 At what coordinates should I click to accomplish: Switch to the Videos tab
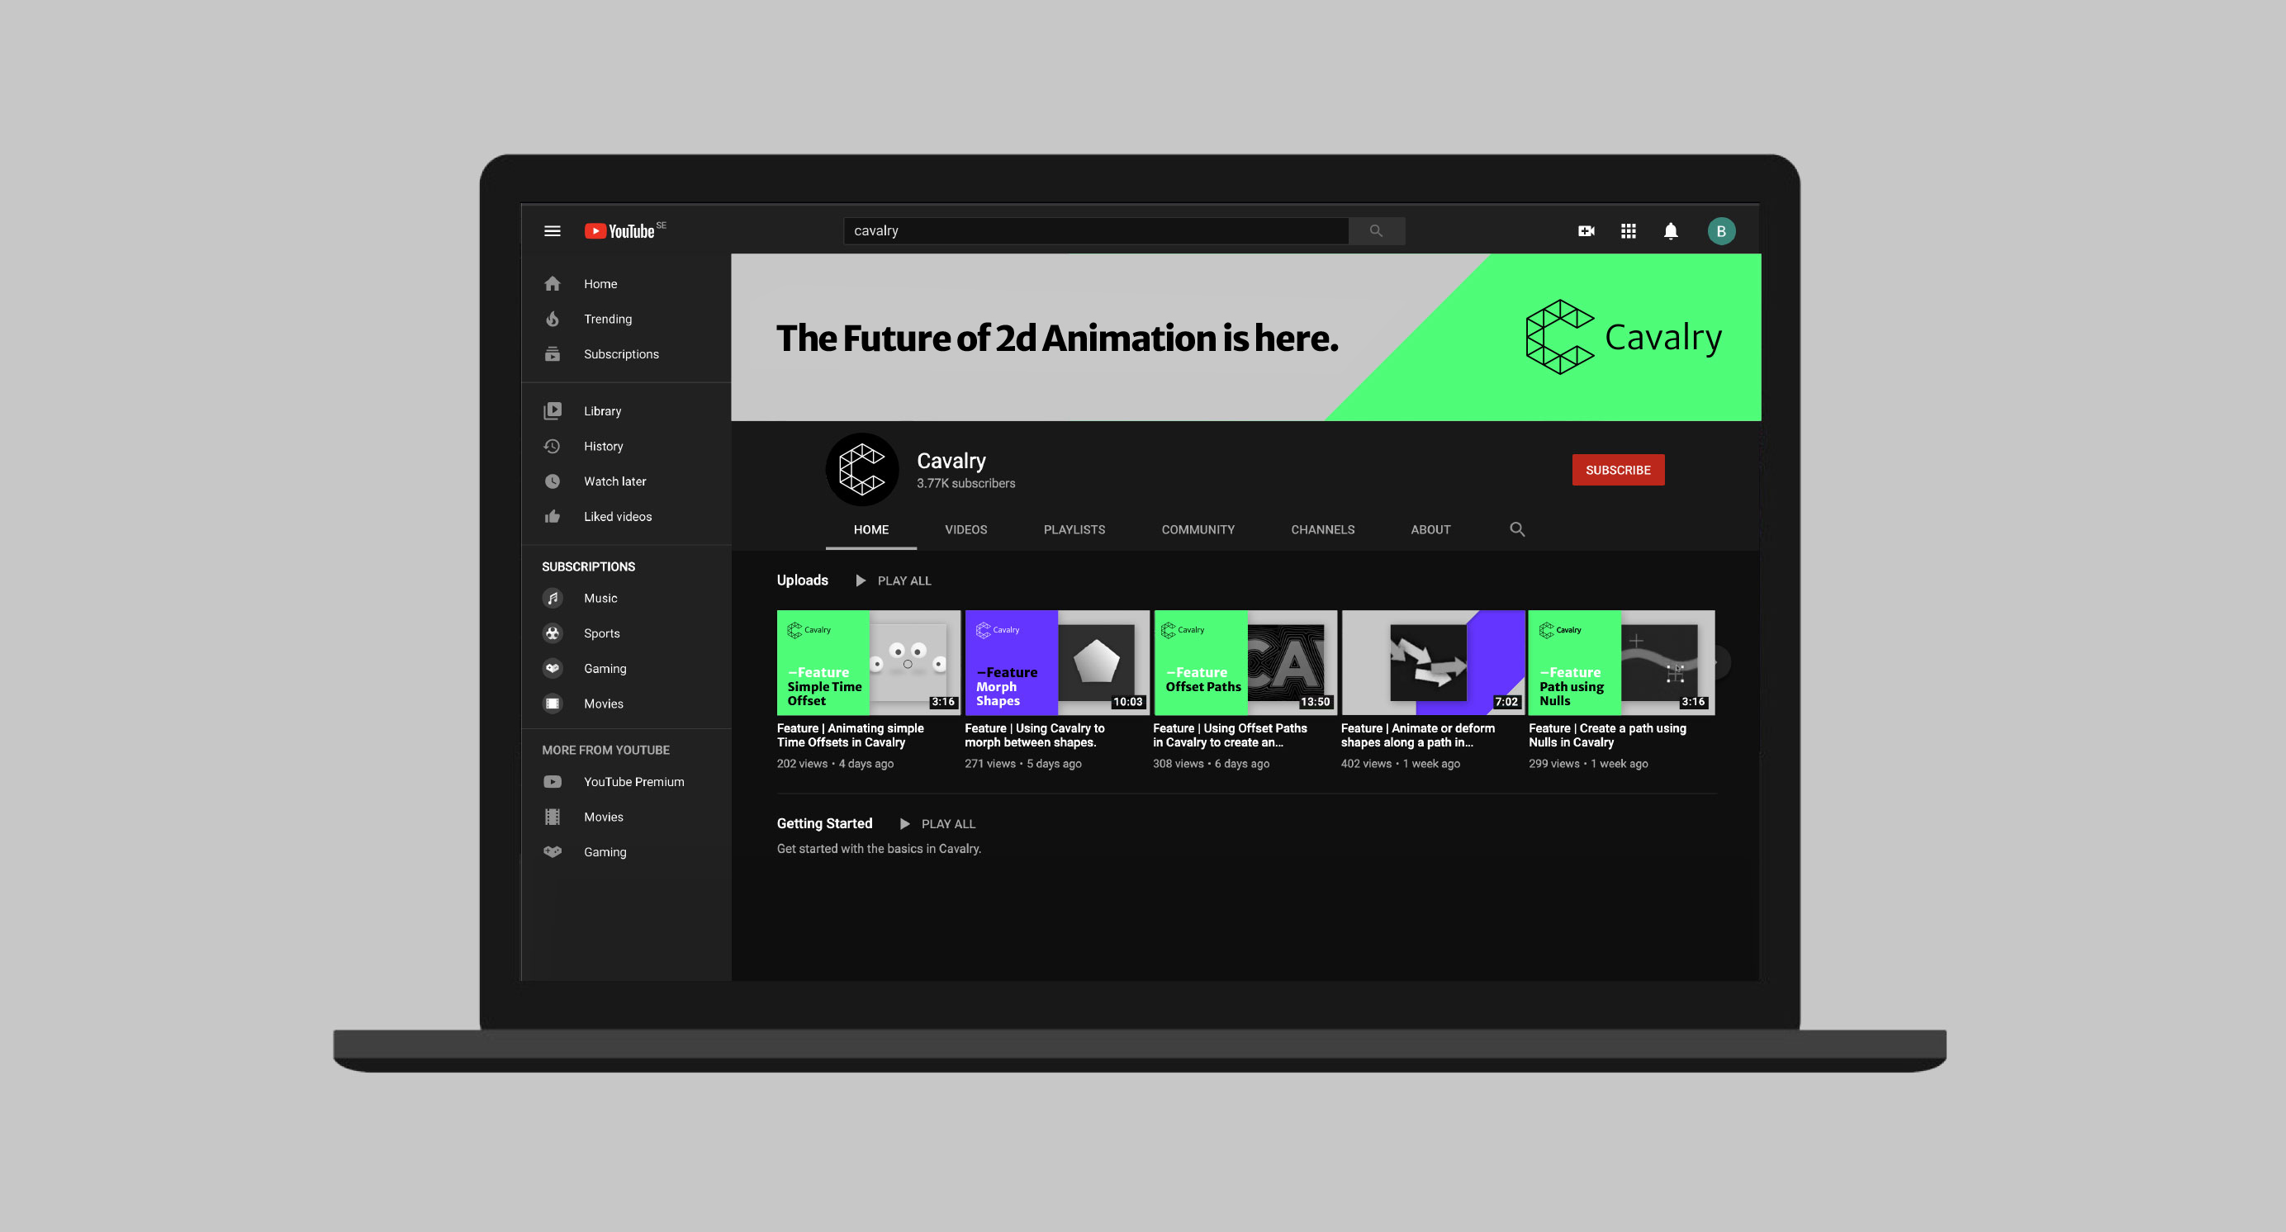[x=965, y=529]
